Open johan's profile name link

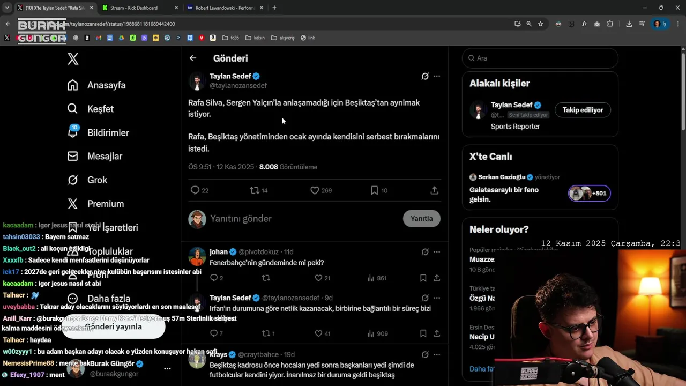219,251
